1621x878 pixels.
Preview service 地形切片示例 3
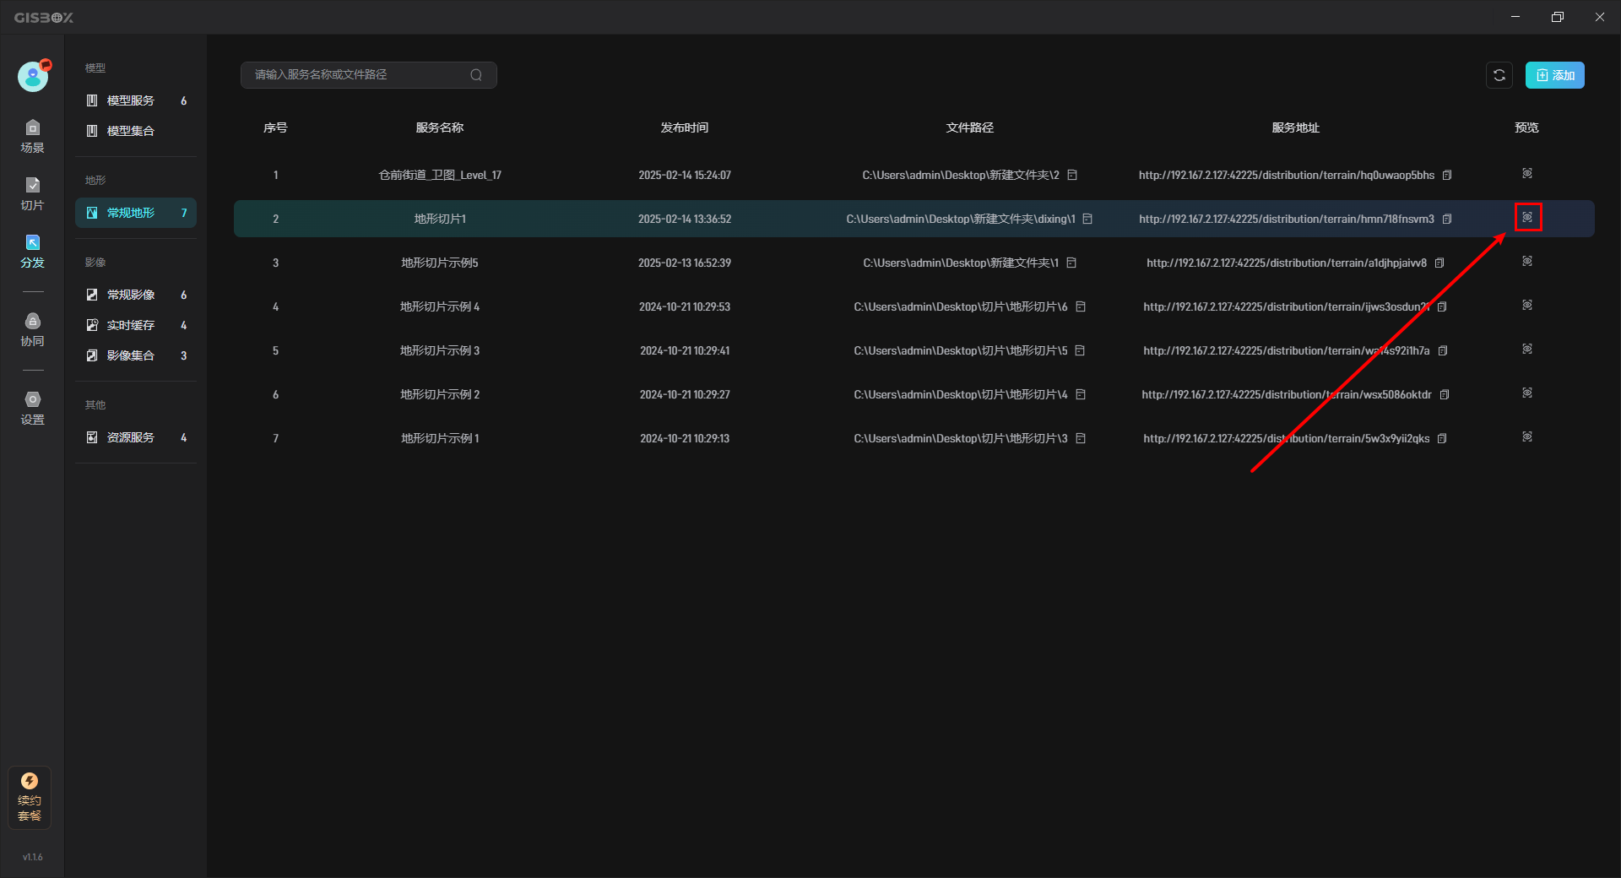[1527, 349]
